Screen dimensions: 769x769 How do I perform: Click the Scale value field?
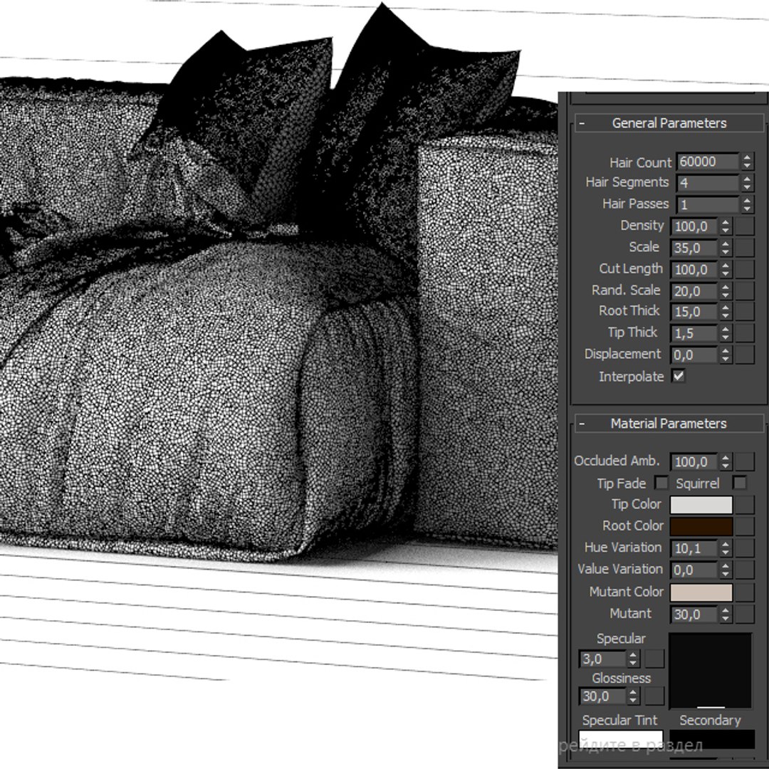coord(694,248)
